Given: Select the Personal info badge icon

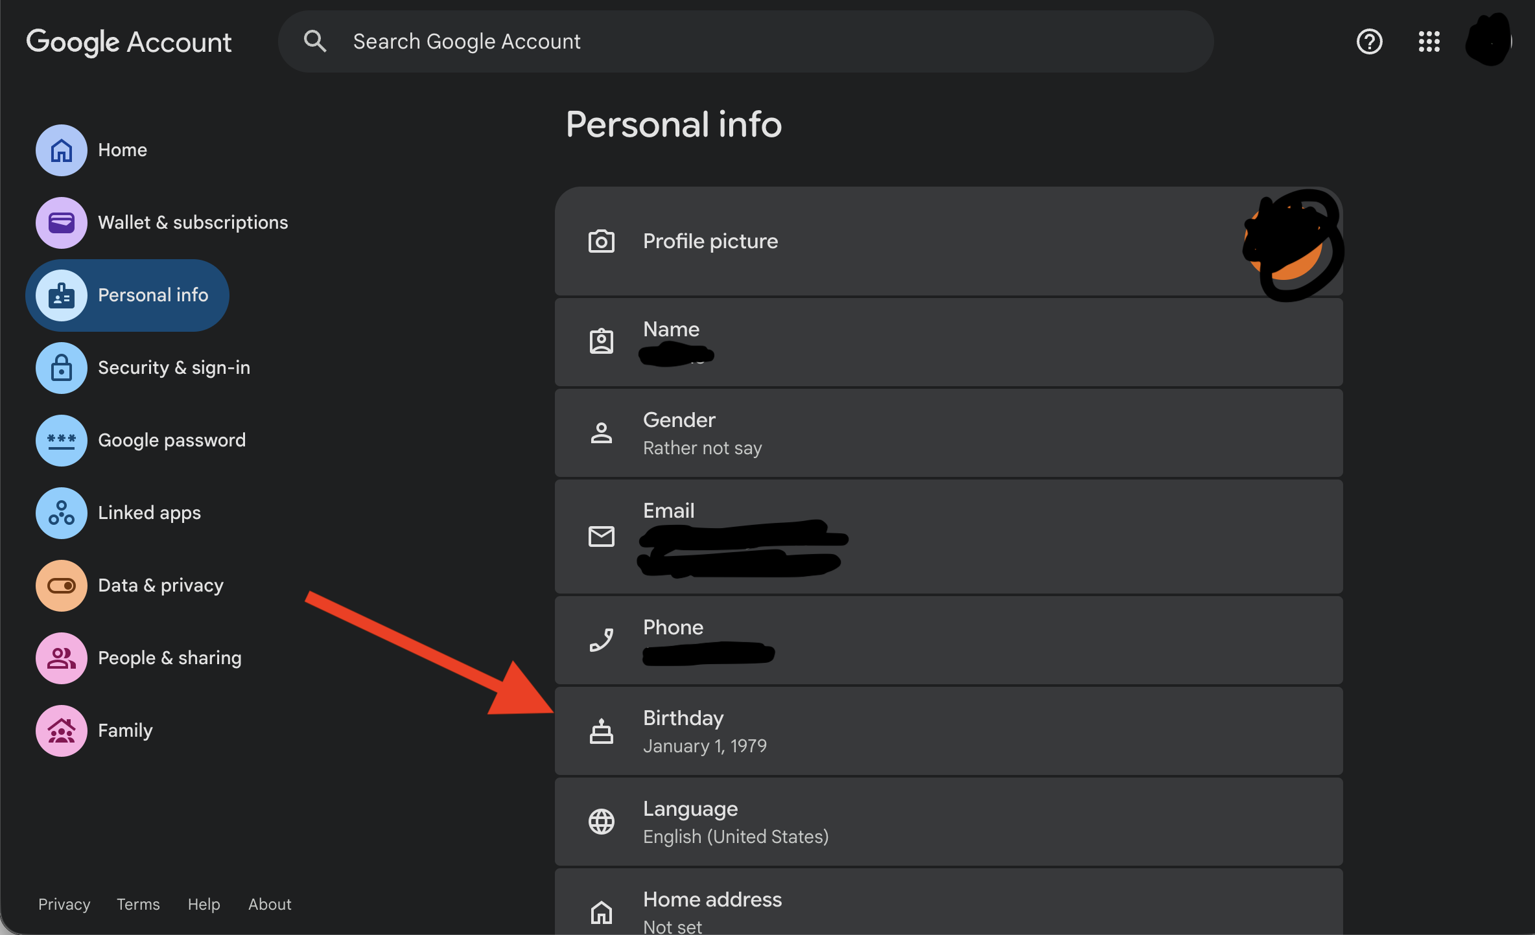Looking at the screenshot, I should 62,295.
